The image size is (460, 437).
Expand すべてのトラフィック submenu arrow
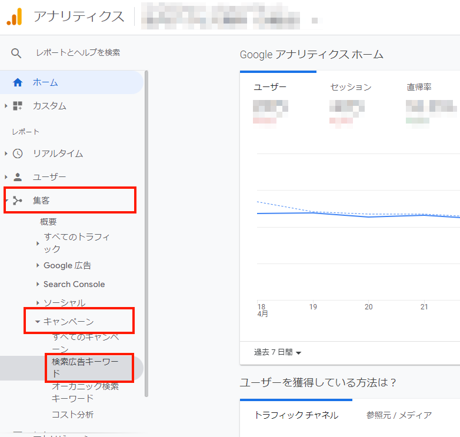(38, 243)
